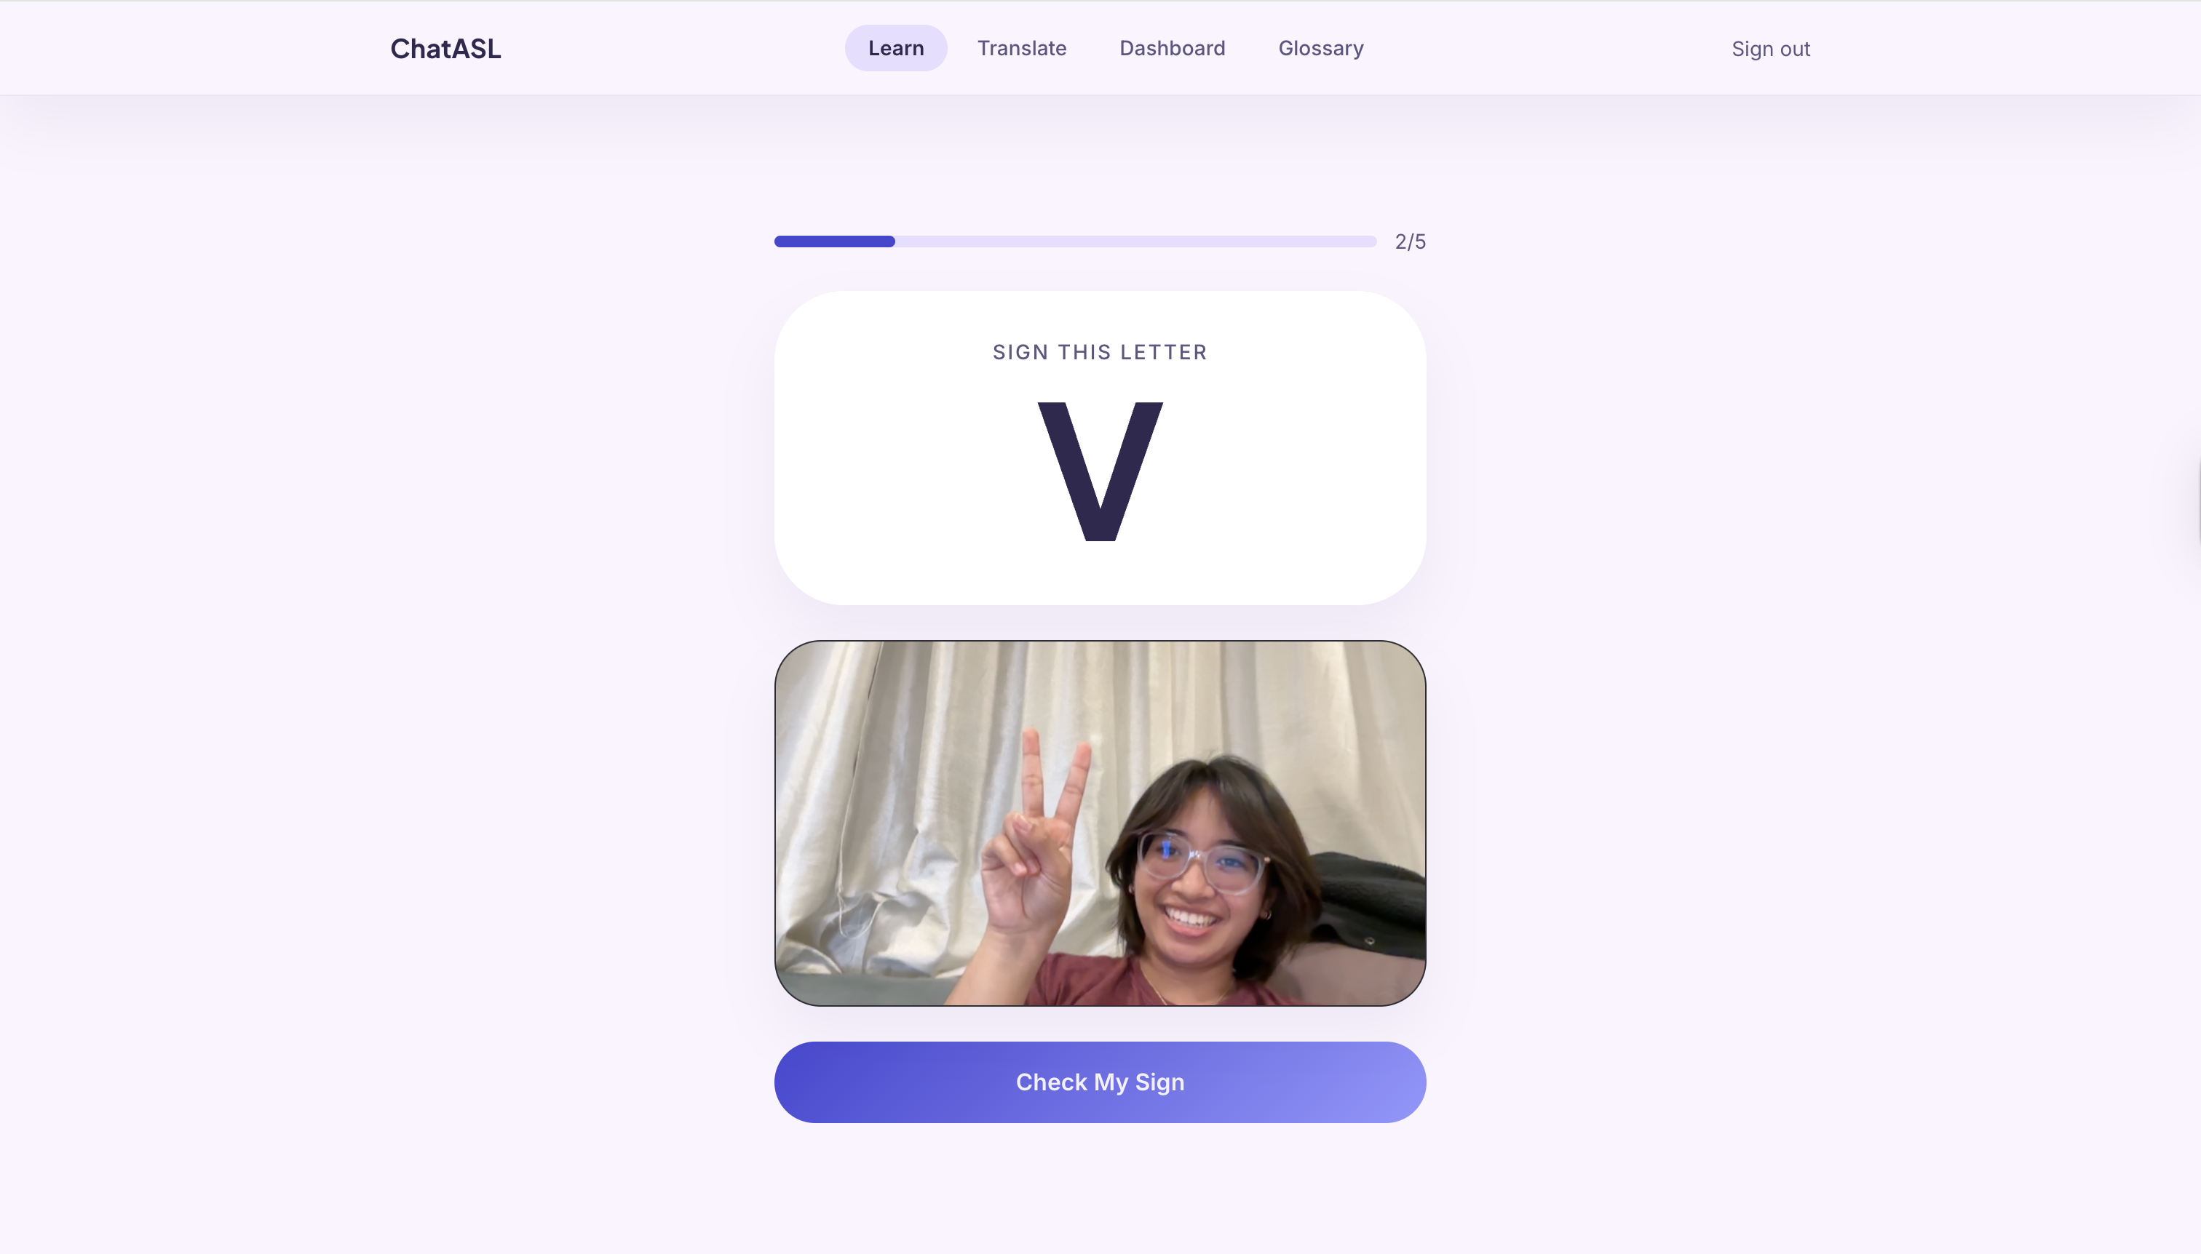Image resolution: width=2201 pixels, height=1254 pixels.
Task: Open the Learn tab
Action: coord(895,48)
